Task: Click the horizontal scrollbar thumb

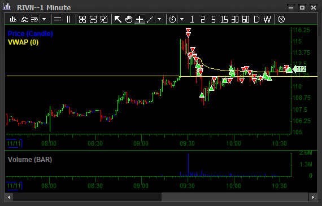Action: (235, 197)
